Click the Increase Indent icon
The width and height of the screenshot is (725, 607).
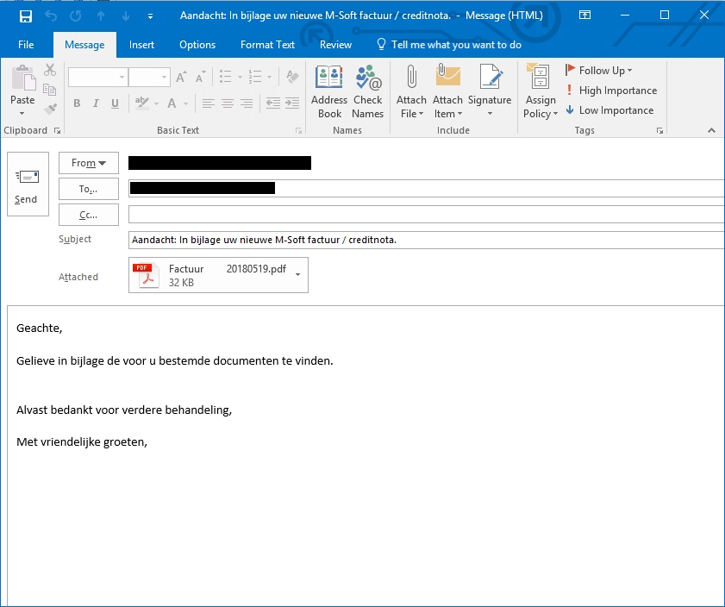pyautogui.click(x=292, y=103)
